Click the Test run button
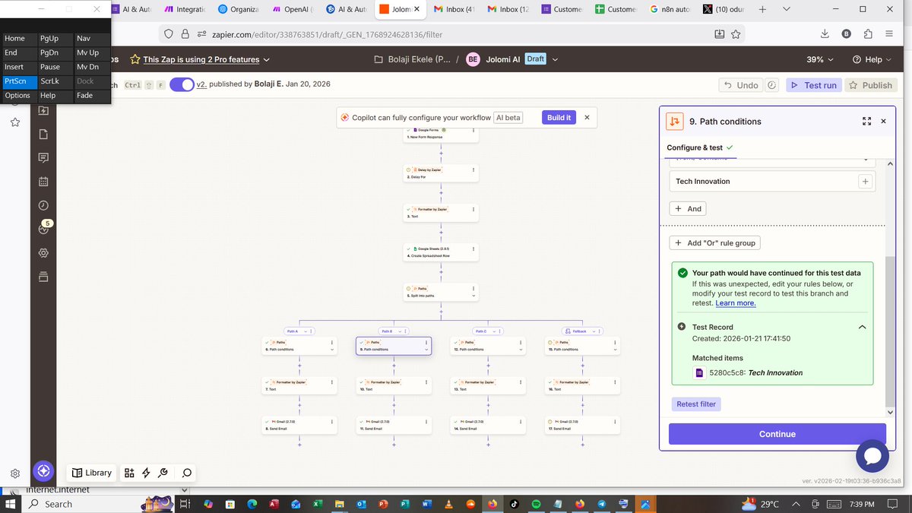 click(813, 85)
